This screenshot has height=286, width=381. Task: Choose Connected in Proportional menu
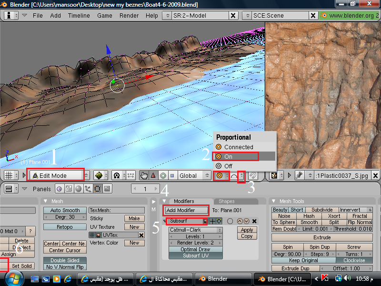[x=244, y=147]
